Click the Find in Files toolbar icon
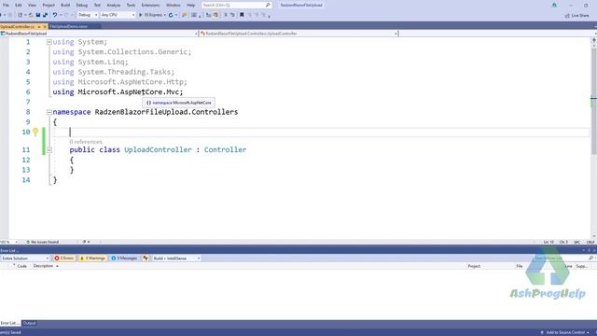The image size is (597, 336). point(185,15)
